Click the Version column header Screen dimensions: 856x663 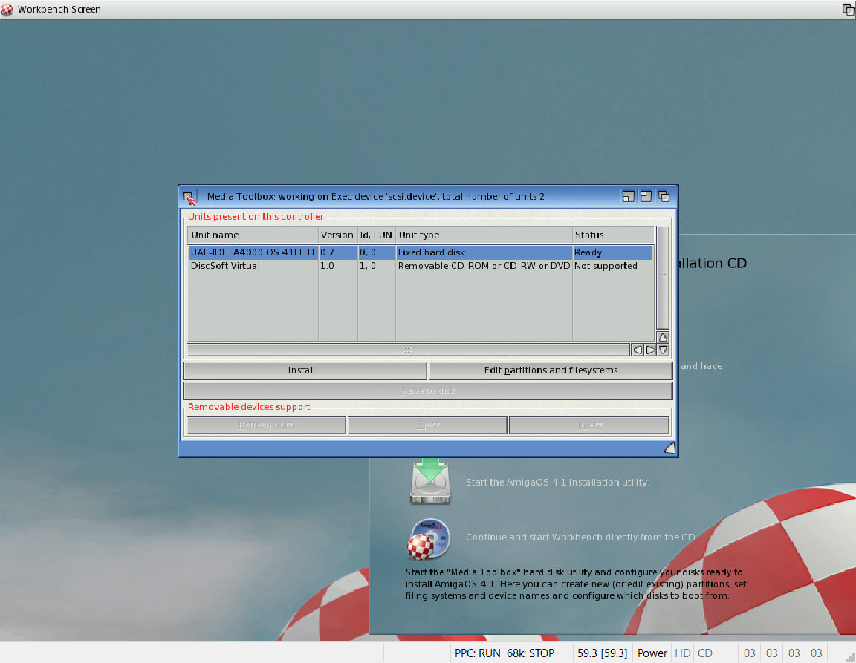[337, 235]
